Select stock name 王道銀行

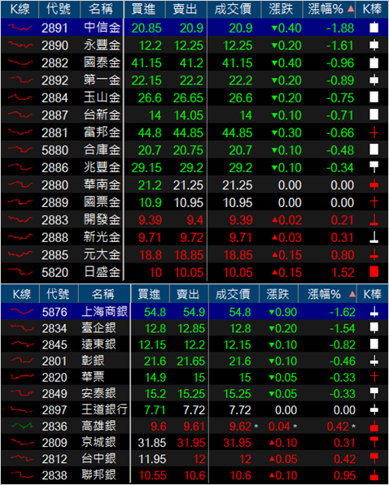[x=104, y=409]
